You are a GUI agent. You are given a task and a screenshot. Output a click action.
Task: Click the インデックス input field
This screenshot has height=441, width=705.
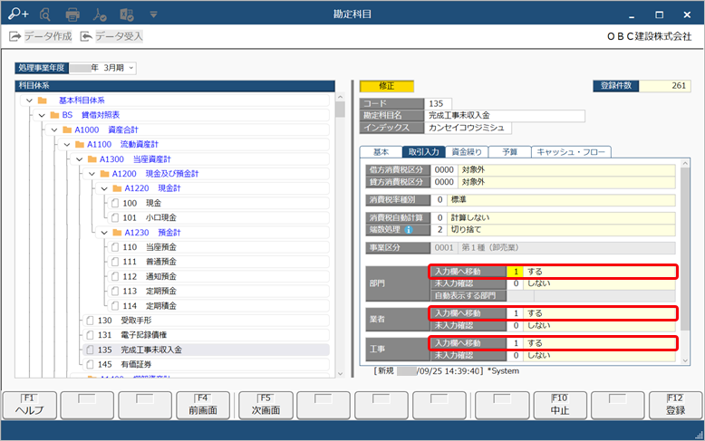(468, 128)
